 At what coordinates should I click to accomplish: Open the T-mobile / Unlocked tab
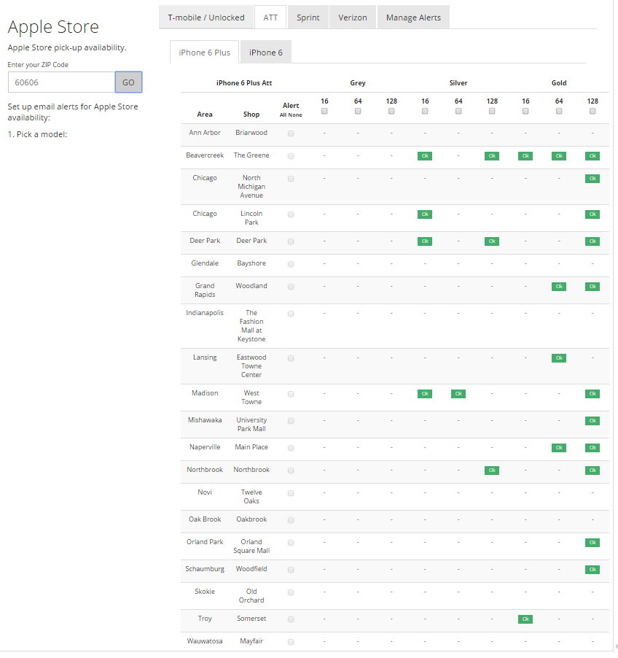[206, 18]
